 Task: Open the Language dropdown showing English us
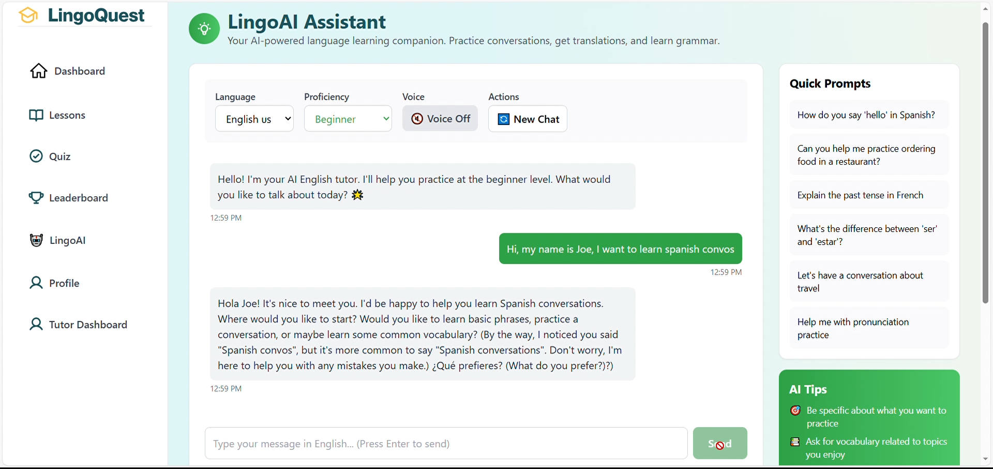(254, 118)
